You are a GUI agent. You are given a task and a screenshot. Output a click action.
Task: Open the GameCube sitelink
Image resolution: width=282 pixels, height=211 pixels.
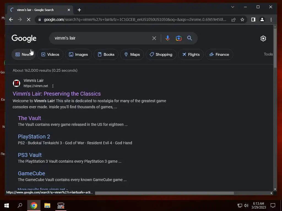tap(31, 173)
